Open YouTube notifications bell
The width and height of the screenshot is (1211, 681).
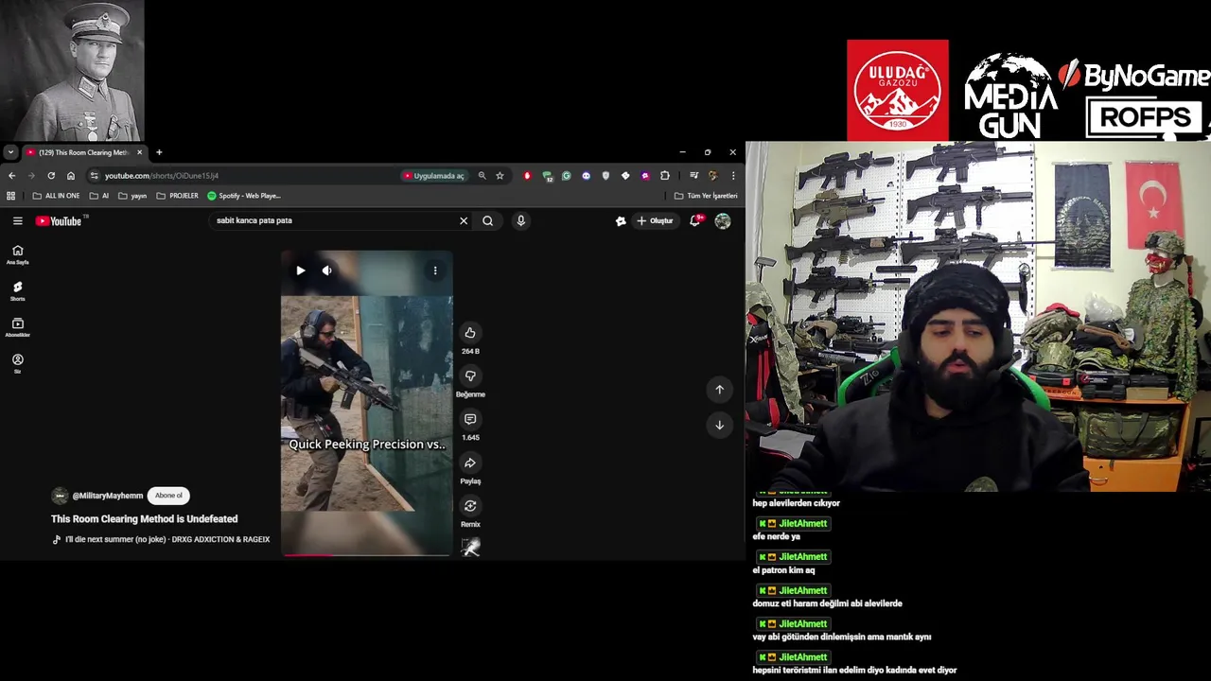click(695, 220)
